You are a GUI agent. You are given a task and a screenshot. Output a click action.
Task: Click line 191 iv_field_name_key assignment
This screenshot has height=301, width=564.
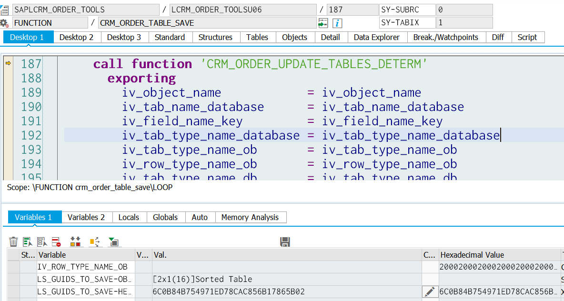[282, 121]
